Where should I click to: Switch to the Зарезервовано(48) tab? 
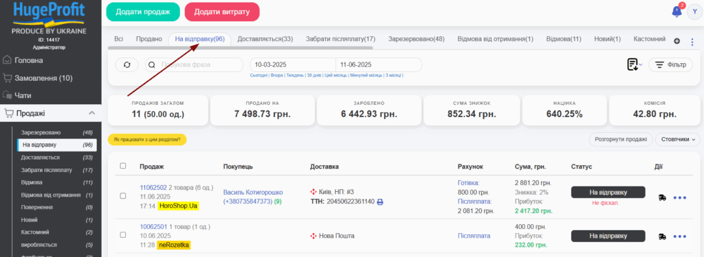416,39
